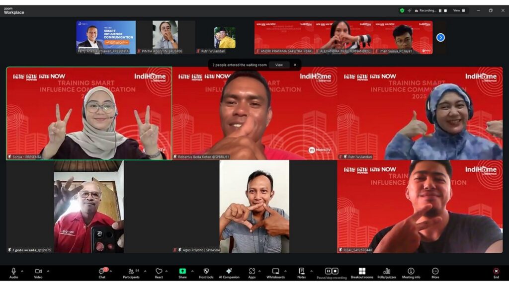Viewport: 509px width, 286px height.
Task: Show Meeting info
Action: coord(411,273)
